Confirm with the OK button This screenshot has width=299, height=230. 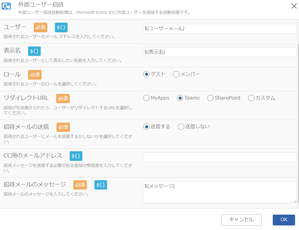click(284, 220)
